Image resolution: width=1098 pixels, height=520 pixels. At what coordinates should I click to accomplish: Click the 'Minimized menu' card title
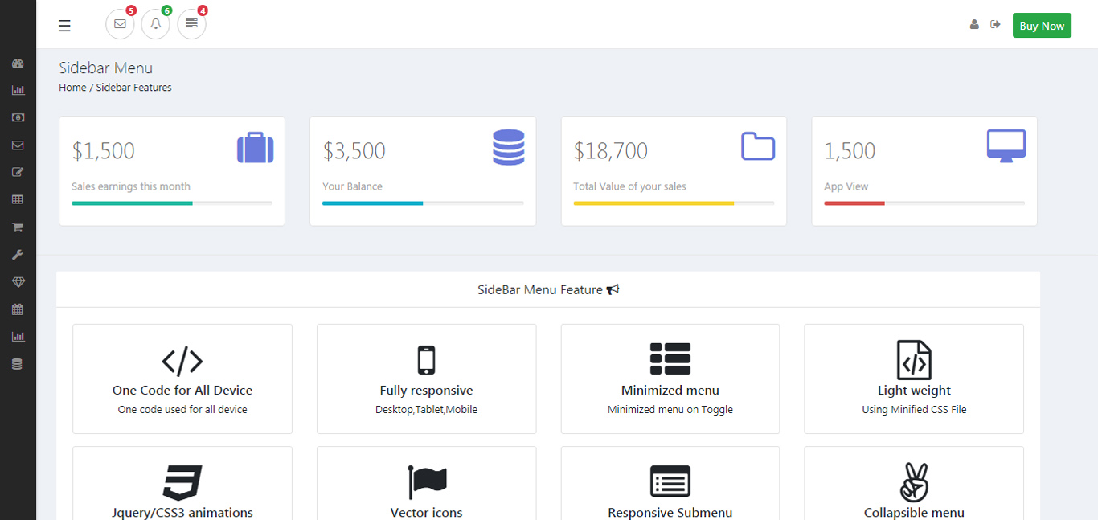coord(670,391)
